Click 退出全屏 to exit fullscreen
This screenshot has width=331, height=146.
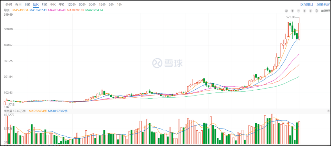[x=322, y=5]
